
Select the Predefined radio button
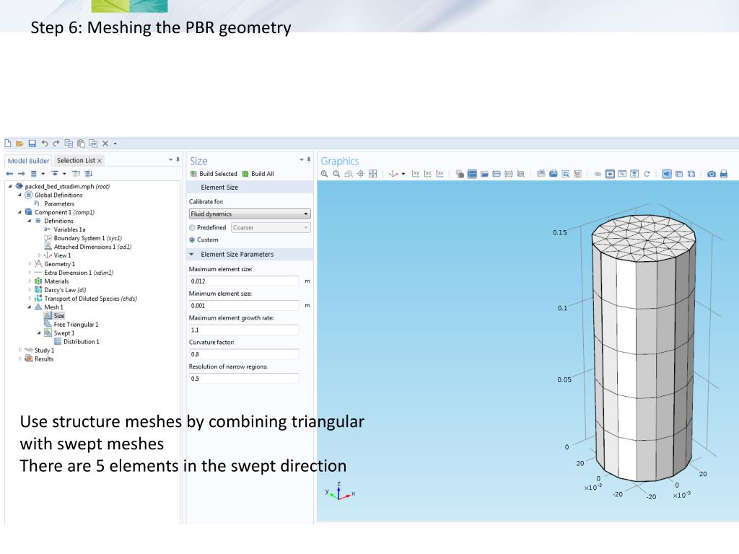pyautogui.click(x=193, y=227)
